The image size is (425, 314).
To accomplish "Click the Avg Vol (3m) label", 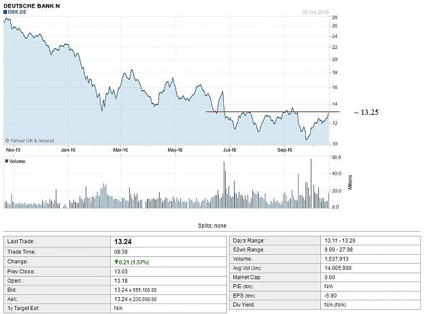I will (248, 268).
